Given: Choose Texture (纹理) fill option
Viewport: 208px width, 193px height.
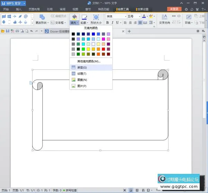Looking at the screenshot, I should [82, 74].
